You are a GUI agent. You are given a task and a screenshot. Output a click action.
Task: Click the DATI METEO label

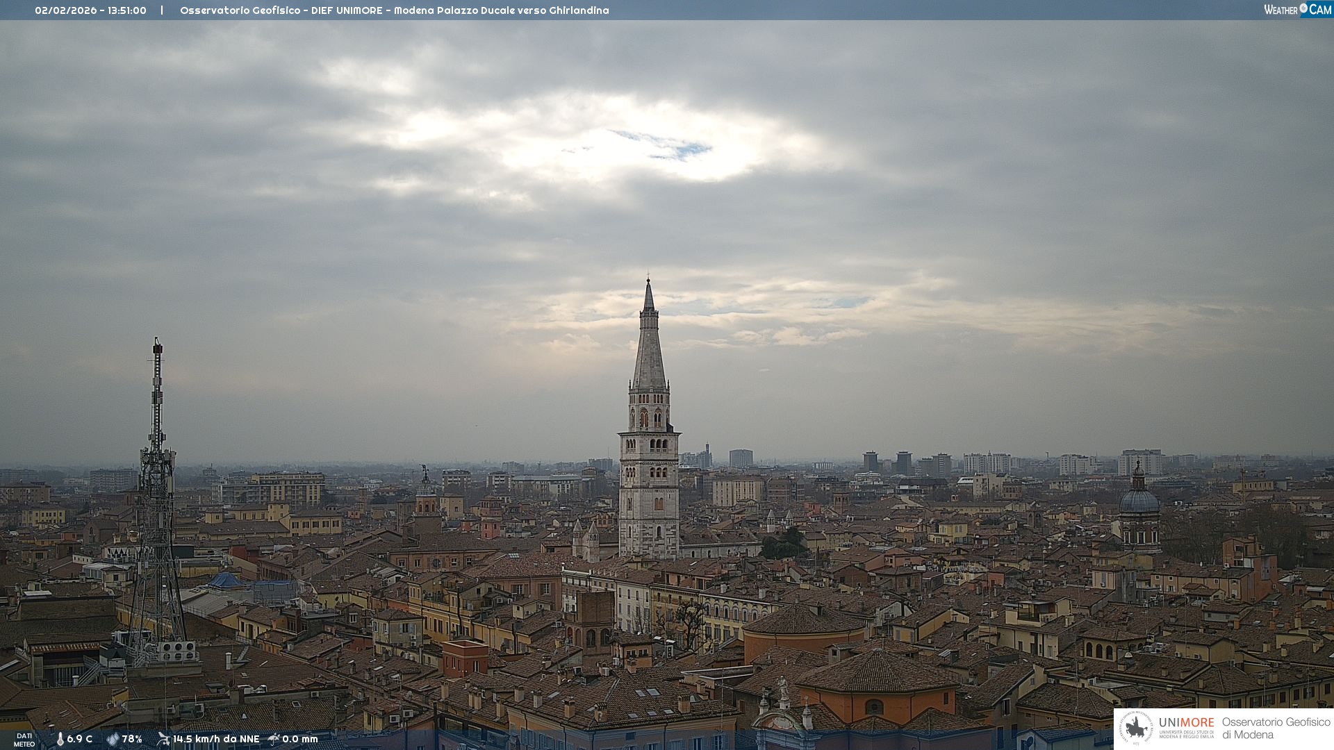(24, 740)
